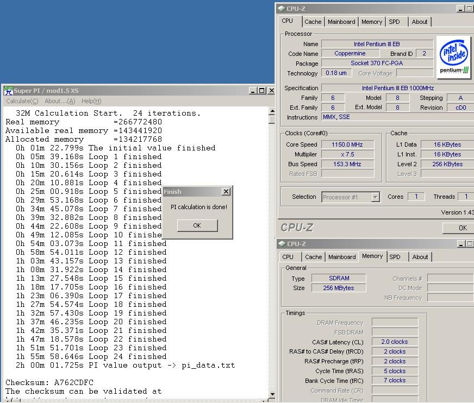Click the Package Socket 370 FC-PGA field
The width and height of the screenshot is (474, 403).
(377, 63)
